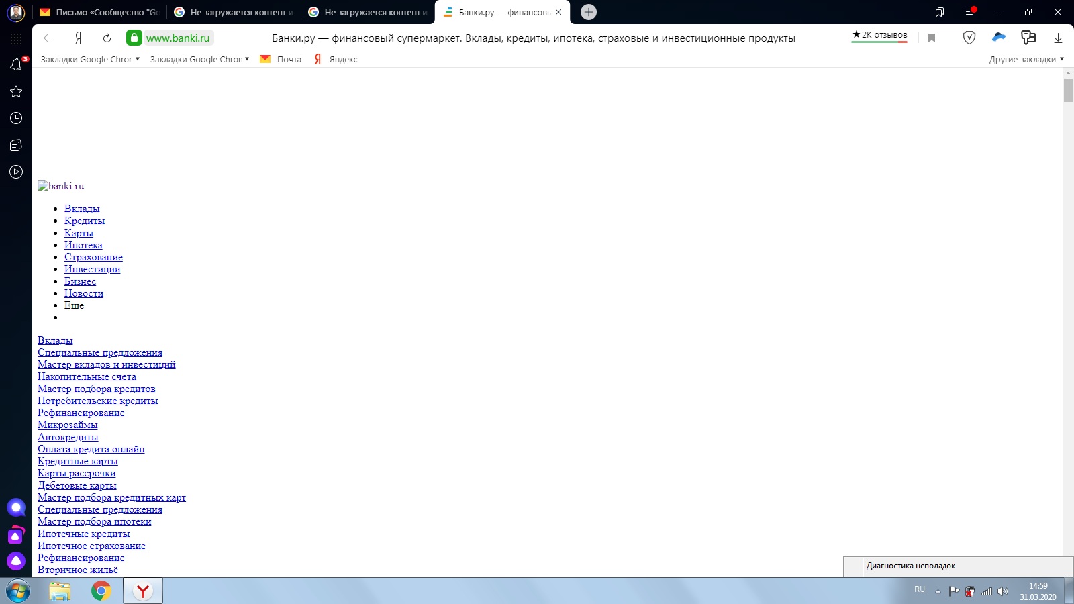Open 'Мастер вкладов и инвестиций' link
1074x604 pixels.
coord(107,364)
